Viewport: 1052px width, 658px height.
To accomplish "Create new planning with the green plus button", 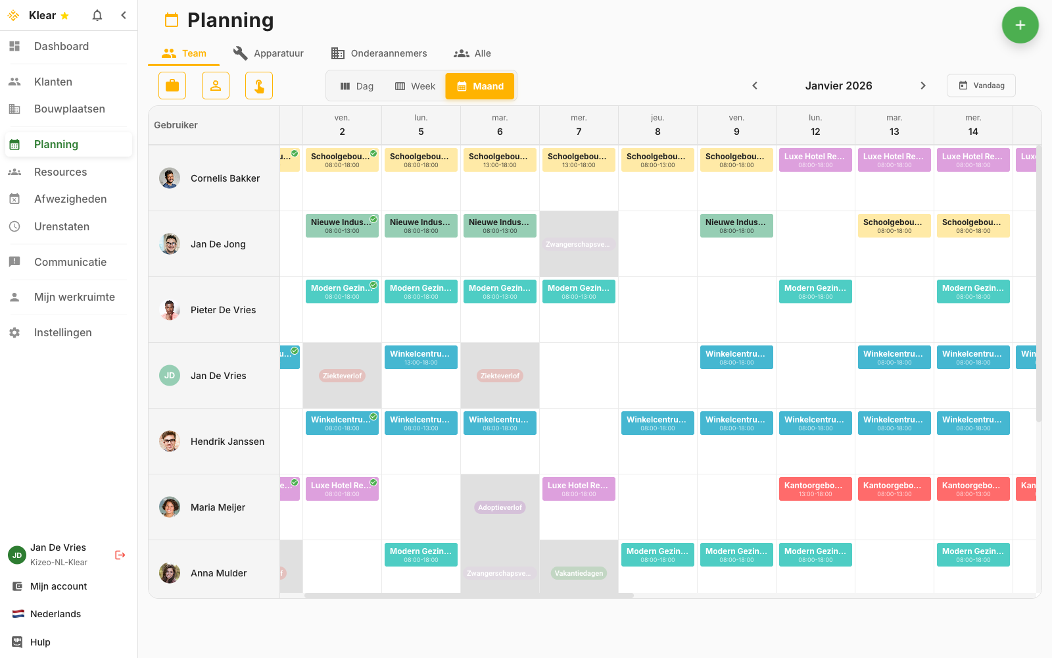I will pos(1020,25).
